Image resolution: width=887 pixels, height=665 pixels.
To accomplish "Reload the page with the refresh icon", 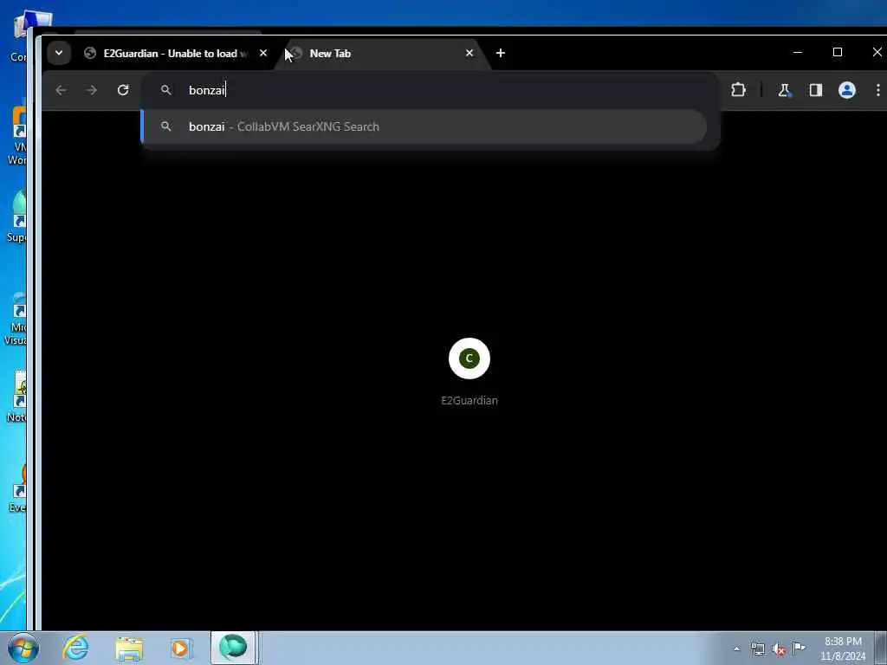I will 123,90.
